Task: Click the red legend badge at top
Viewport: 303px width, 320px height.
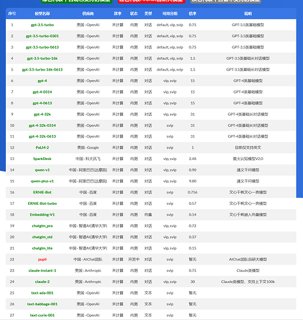Action: click(151, 1)
